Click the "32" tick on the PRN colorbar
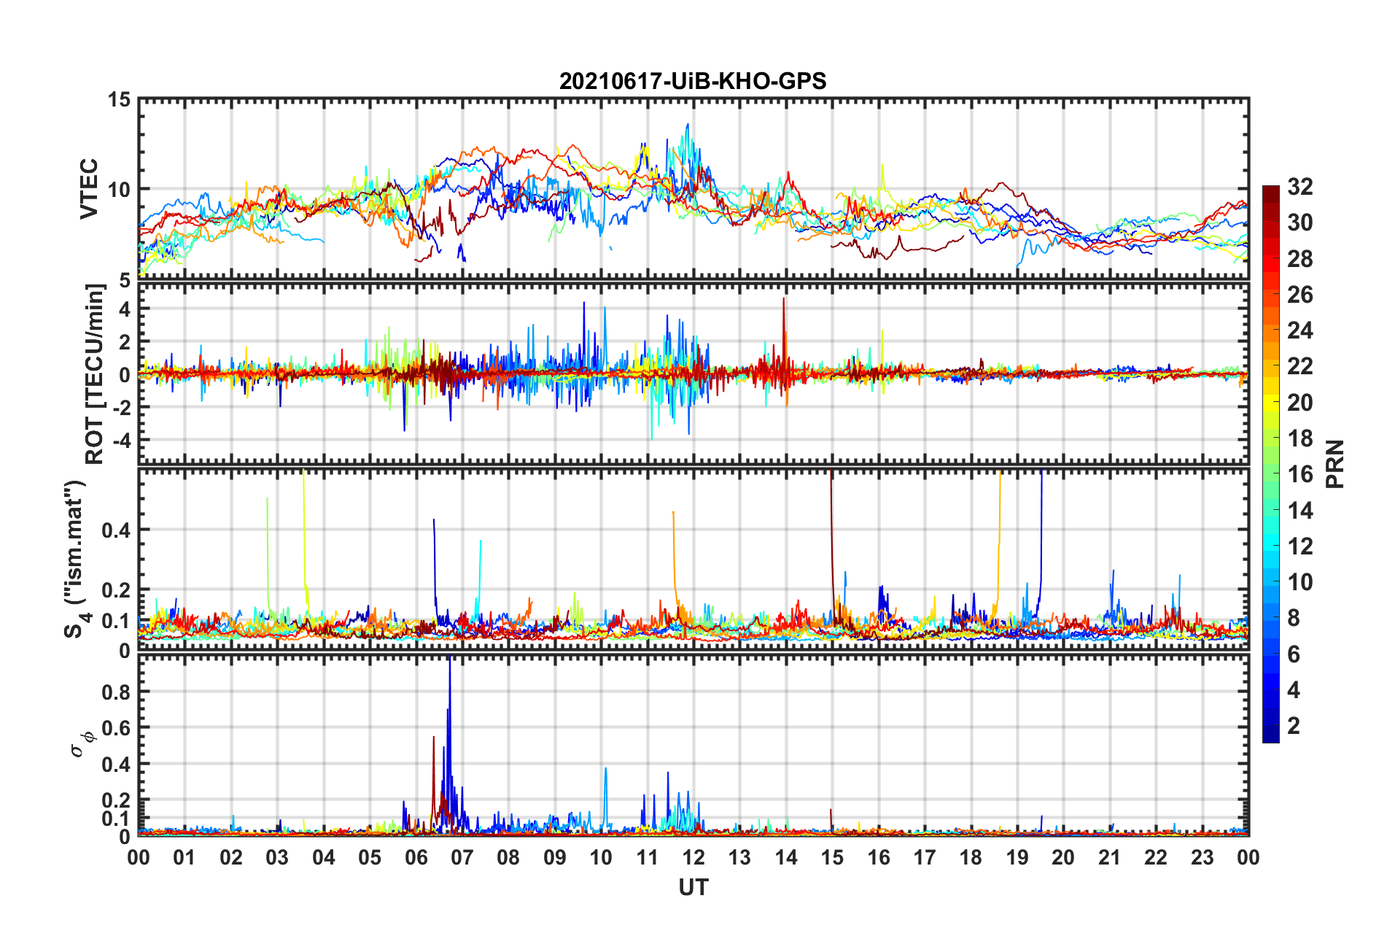The height and width of the screenshot is (928, 1387). pyautogui.click(x=1300, y=187)
